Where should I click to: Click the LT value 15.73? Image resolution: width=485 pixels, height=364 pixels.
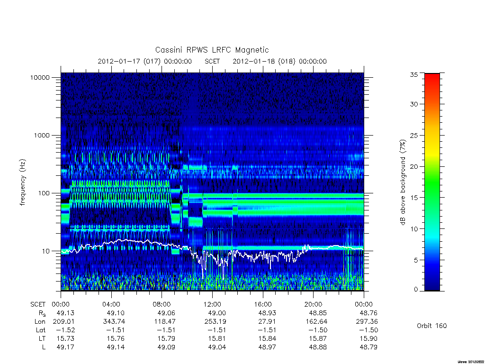(65, 338)
